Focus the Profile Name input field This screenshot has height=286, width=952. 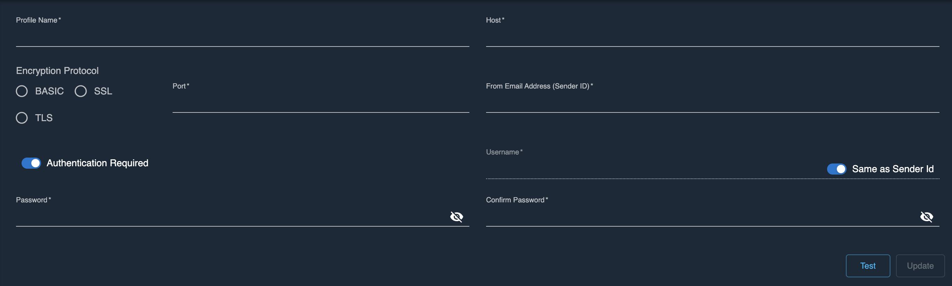tap(242, 37)
